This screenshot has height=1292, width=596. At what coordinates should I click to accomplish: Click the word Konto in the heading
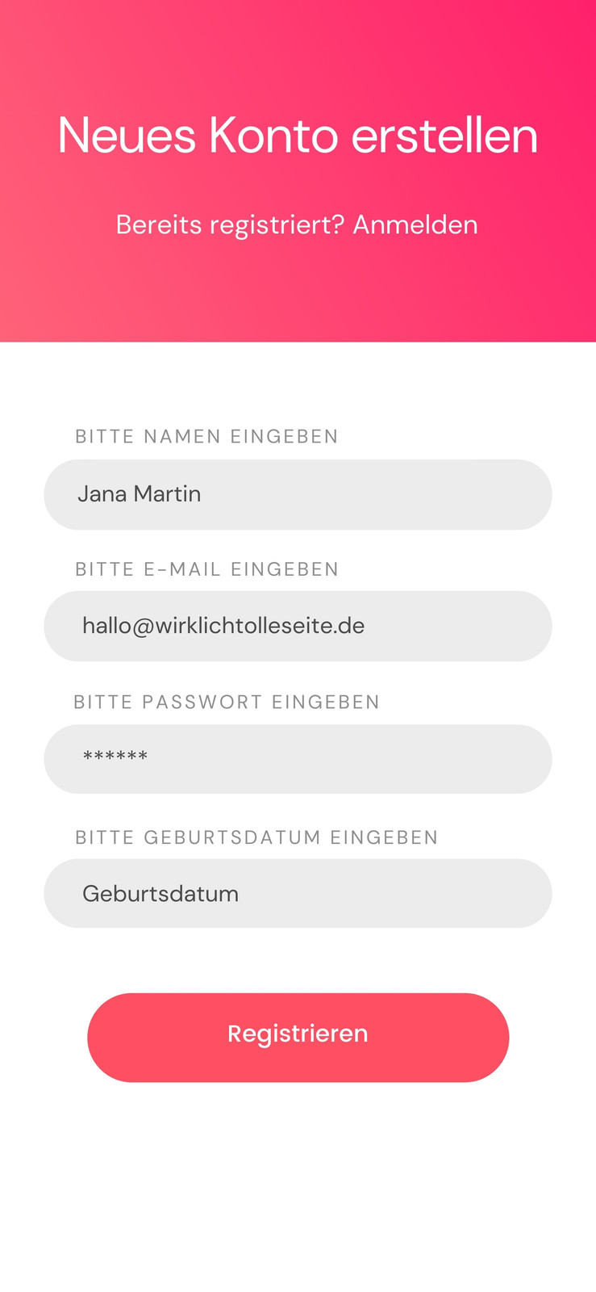pyautogui.click(x=273, y=135)
